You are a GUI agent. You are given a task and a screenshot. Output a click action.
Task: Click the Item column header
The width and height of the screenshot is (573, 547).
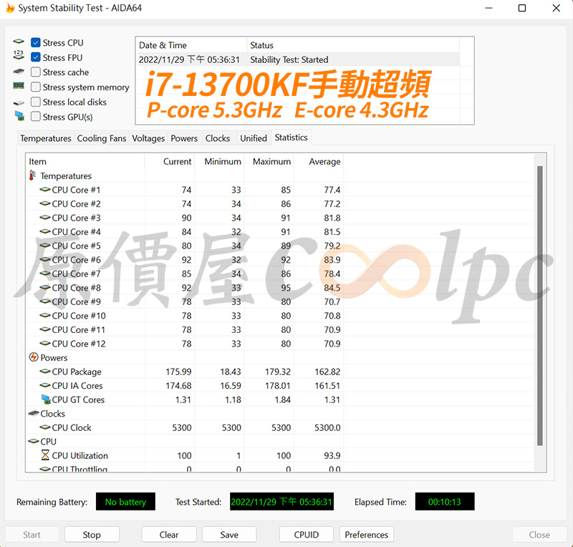[85, 161]
